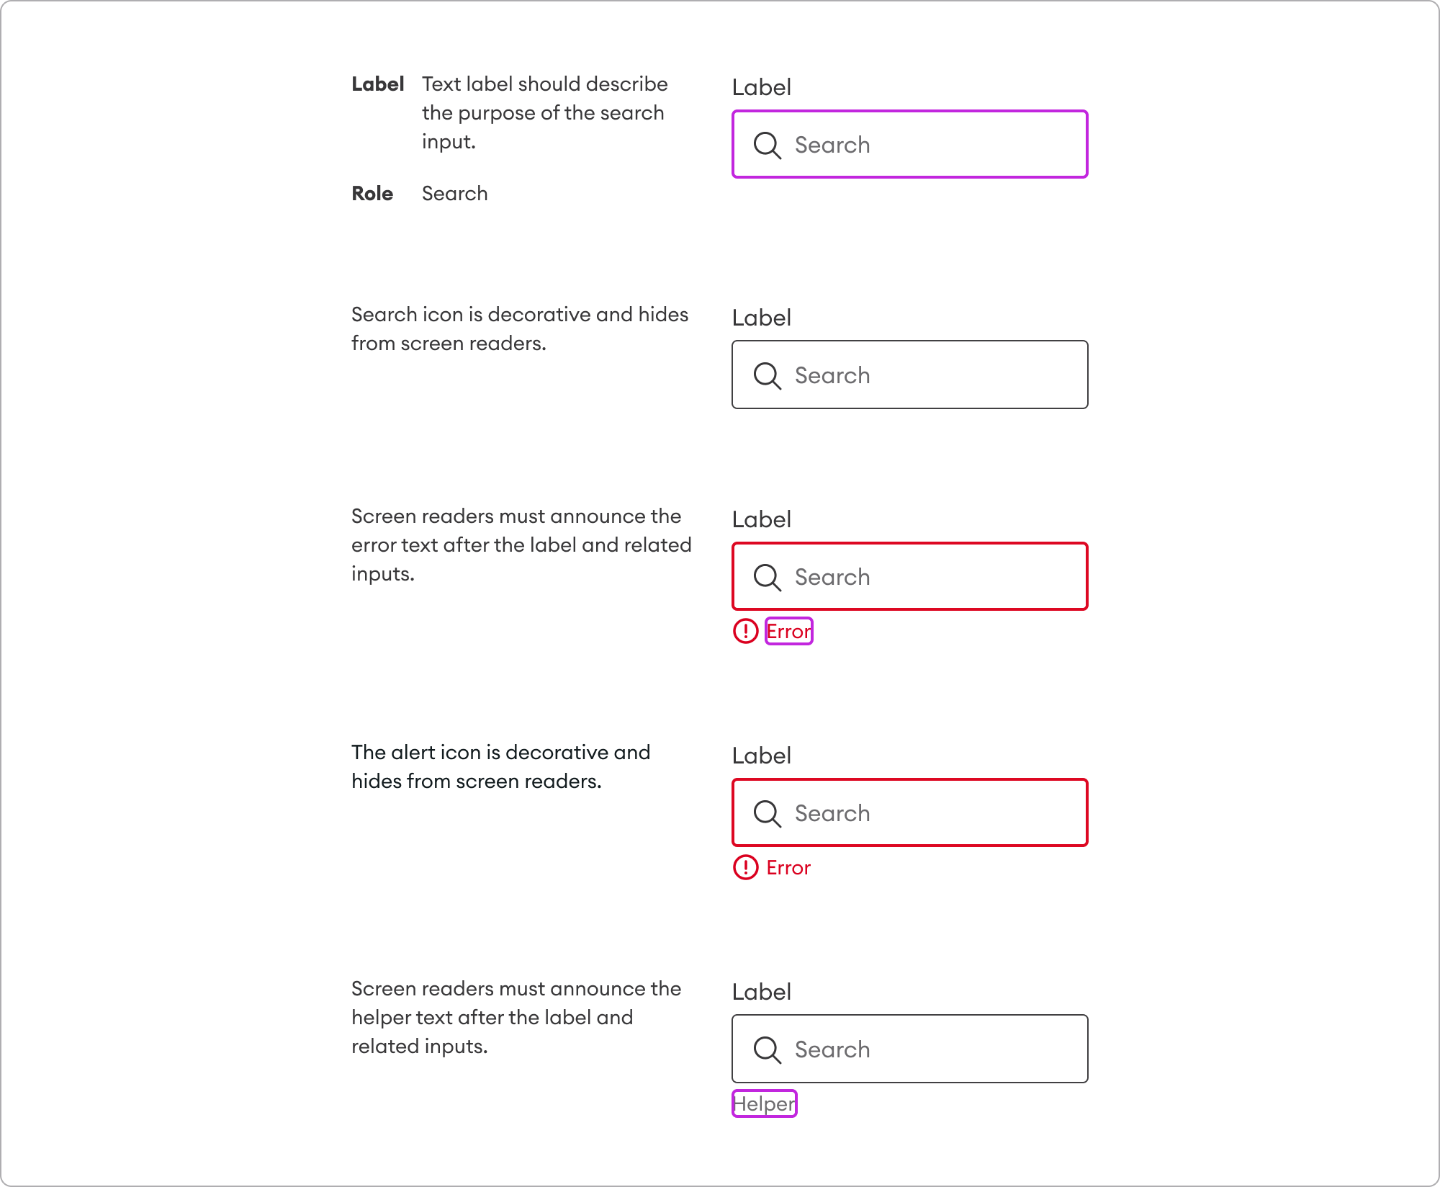Click the purple-outlined Helper text

click(x=765, y=1103)
